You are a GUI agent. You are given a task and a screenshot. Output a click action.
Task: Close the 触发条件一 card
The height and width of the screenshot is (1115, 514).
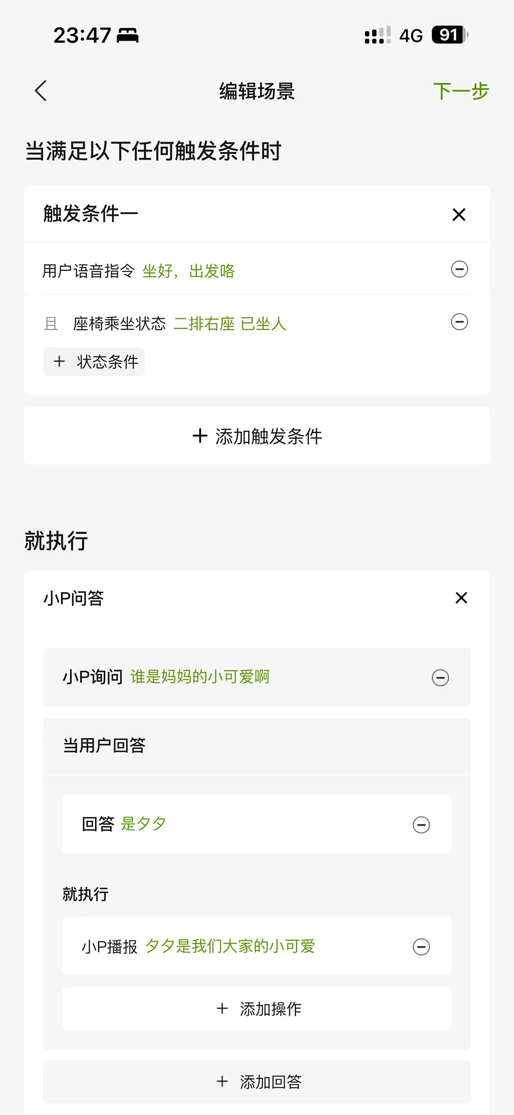pyautogui.click(x=458, y=214)
